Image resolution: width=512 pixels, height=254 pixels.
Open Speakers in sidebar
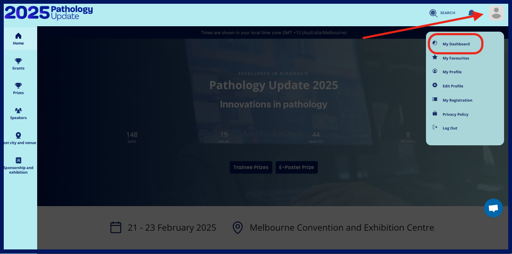coord(18,113)
